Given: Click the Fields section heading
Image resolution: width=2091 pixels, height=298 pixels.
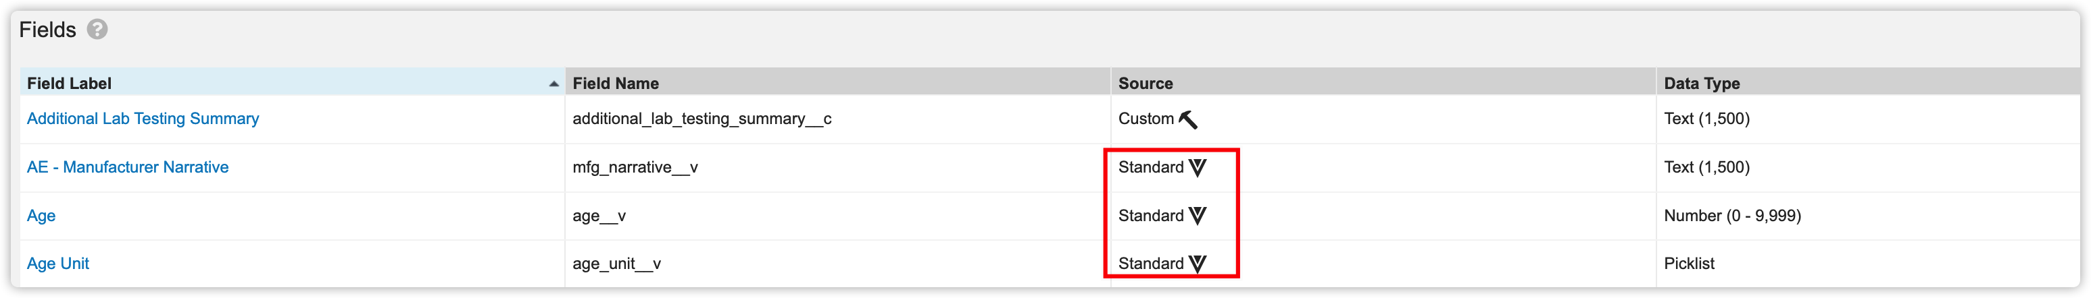Looking at the screenshot, I should [x=47, y=30].
